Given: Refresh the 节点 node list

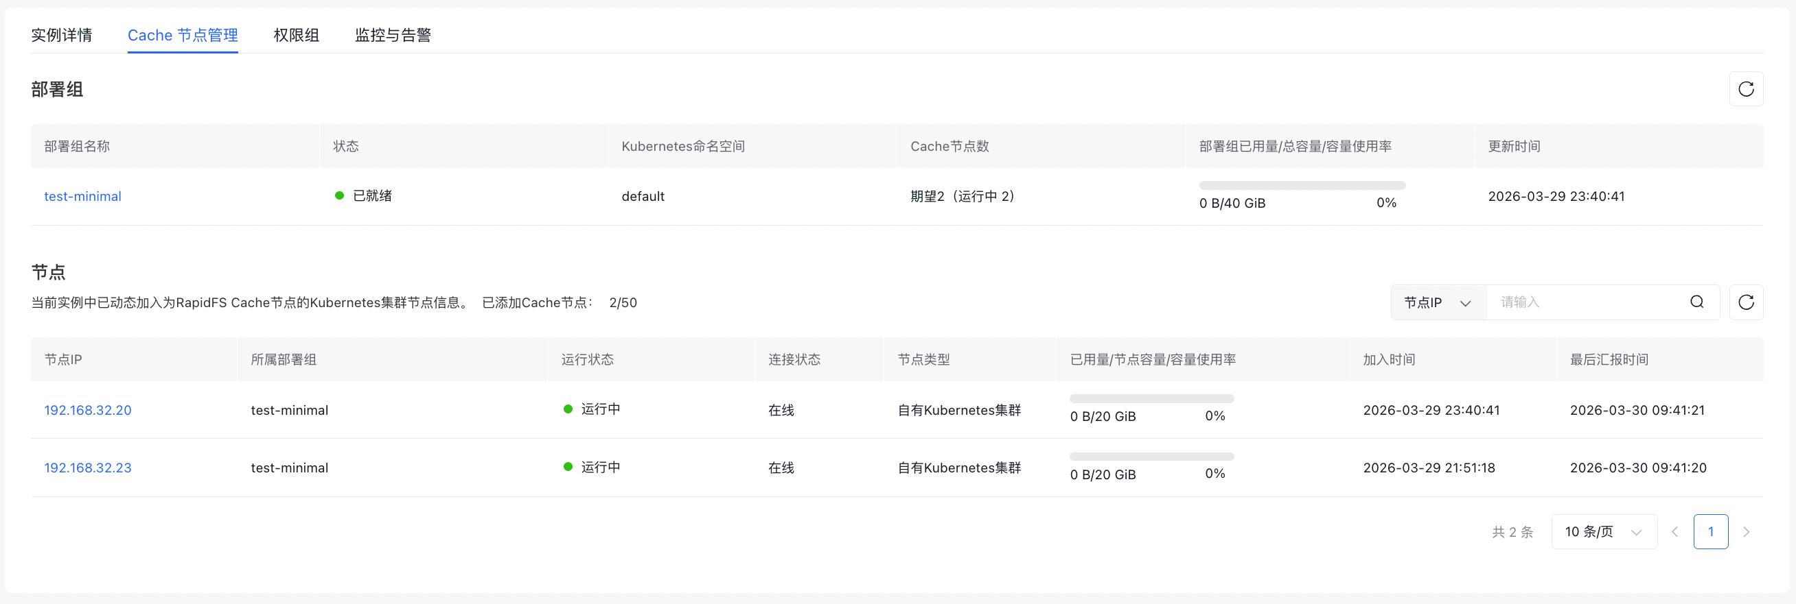Looking at the screenshot, I should (x=1746, y=302).
